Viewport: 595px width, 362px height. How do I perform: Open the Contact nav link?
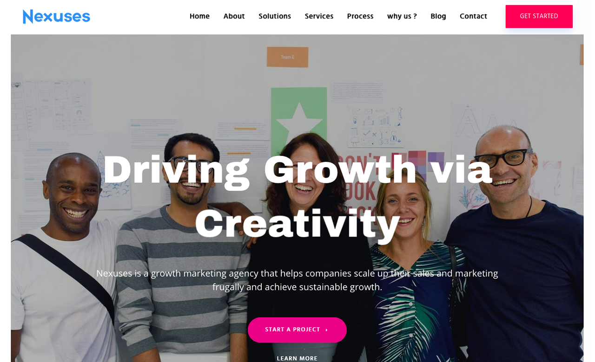(x=473, y=16)
